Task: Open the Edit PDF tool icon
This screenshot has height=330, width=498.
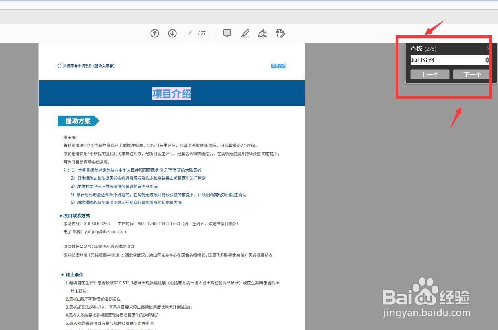Action: 280,33
